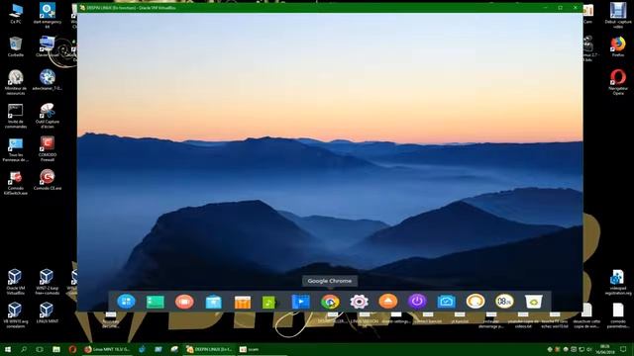Open Control Center gear in the dock
Image resolution: width=634 pixels, height=356 pixels.
(x=359, y=302)
